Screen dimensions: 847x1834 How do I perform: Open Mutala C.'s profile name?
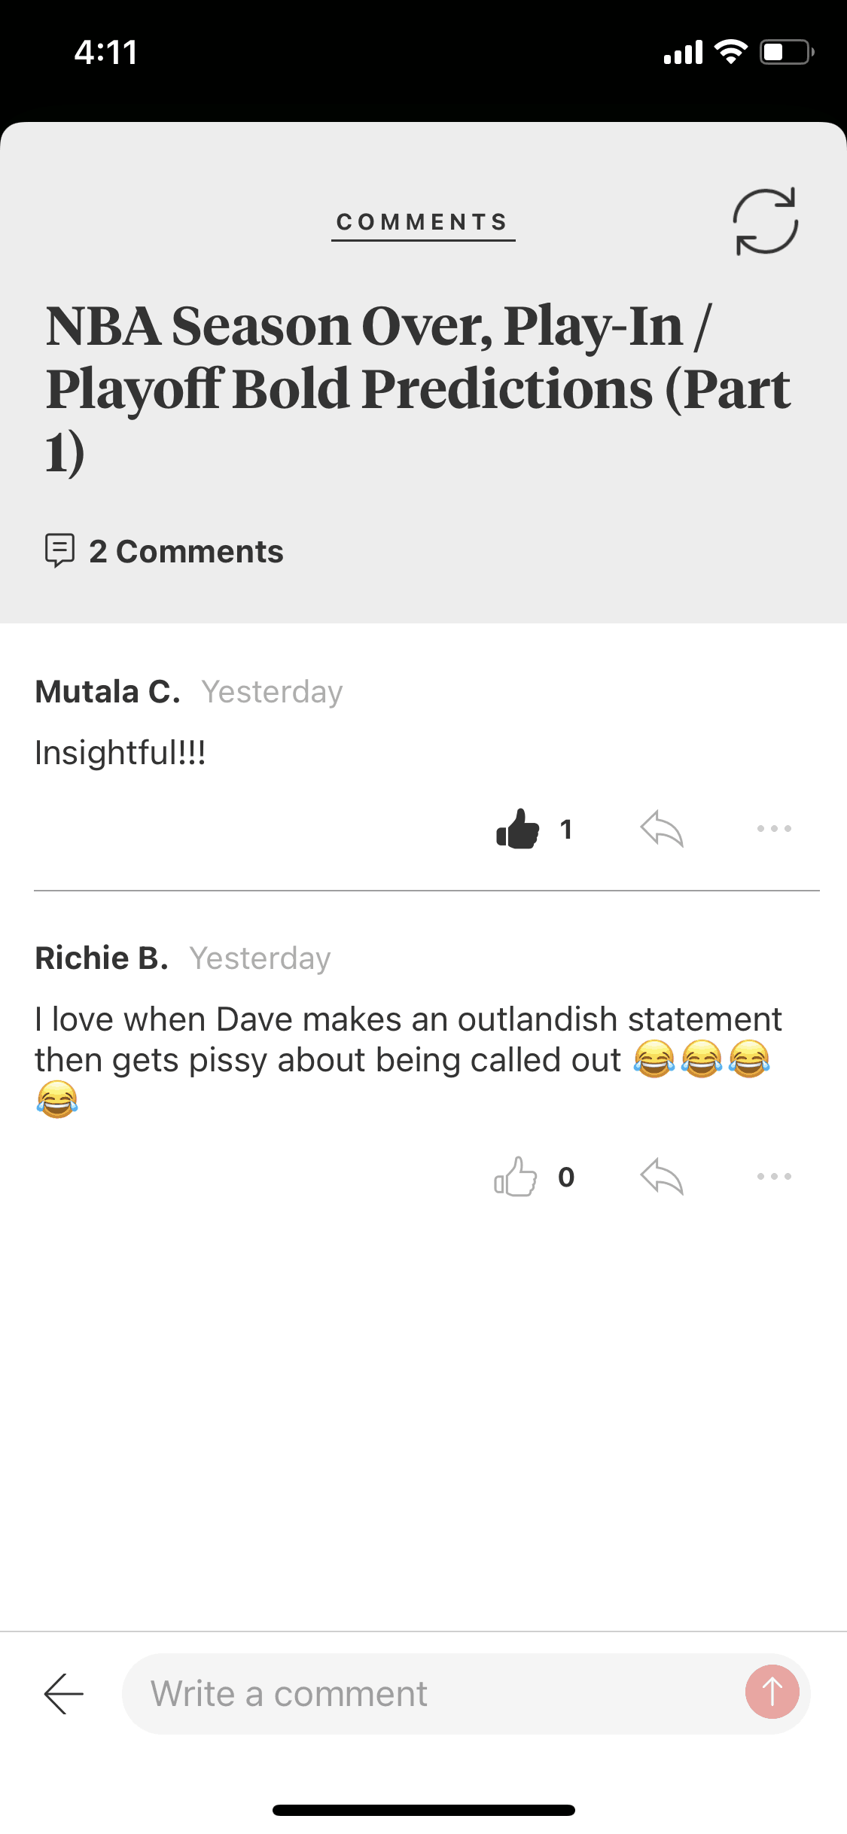point(108,692)
